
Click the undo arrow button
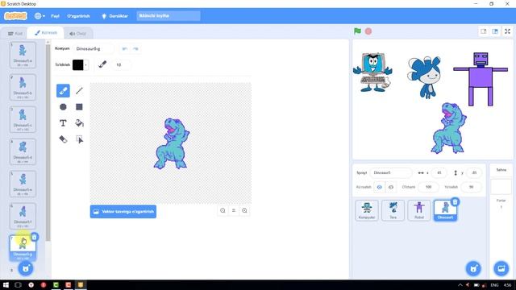click(125, 48)
